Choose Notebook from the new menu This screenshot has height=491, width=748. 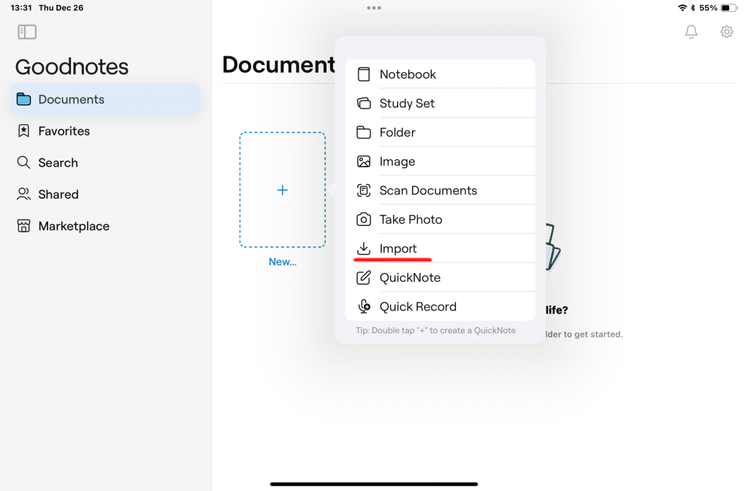[440, 74]
